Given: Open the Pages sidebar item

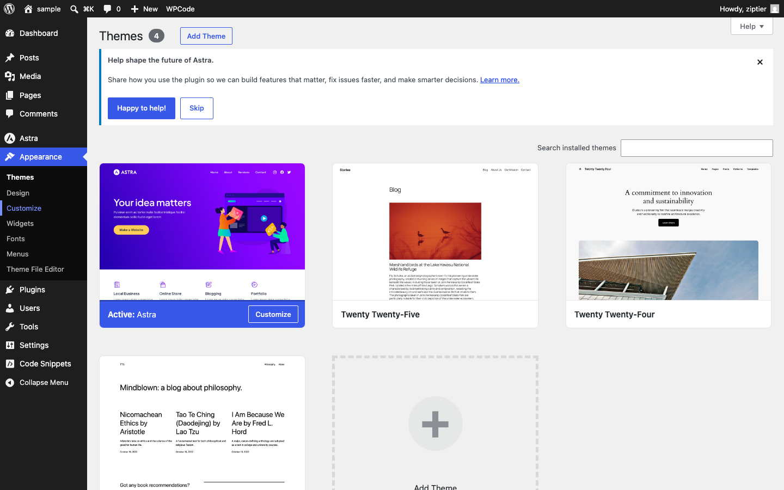Looking at the screenshot, I should click(x=44, y=95).
